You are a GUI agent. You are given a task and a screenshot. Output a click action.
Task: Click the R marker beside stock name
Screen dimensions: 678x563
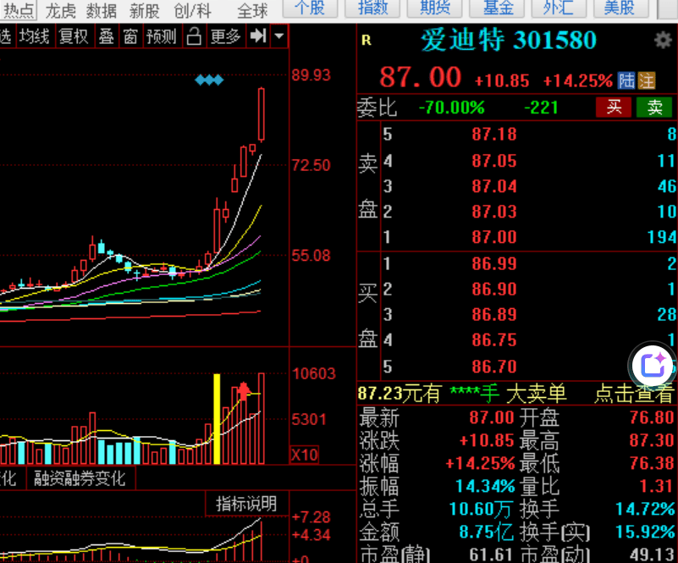(x=366, y=41)
